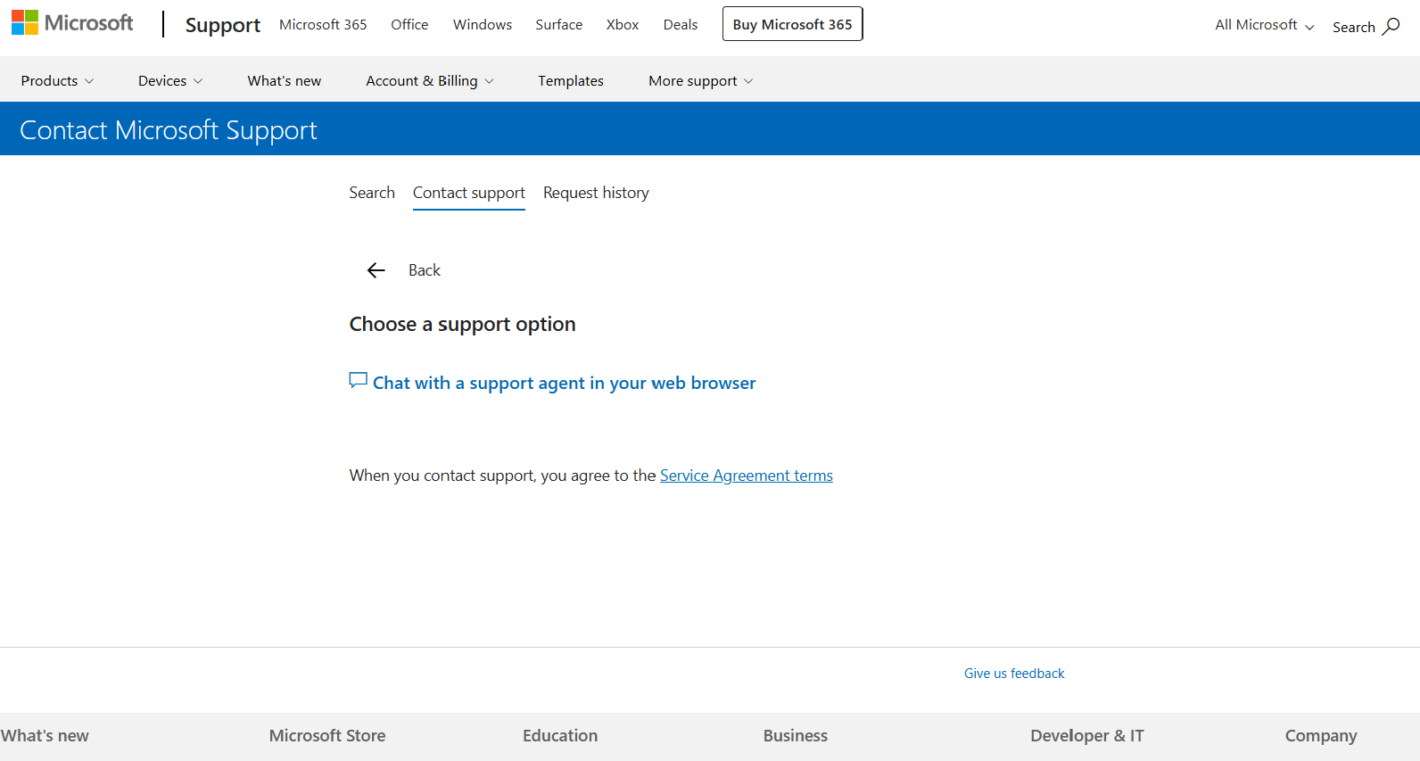The image size is (1420, 761).
Task: Expand the Devices dropdown menu
Action: 170,80
